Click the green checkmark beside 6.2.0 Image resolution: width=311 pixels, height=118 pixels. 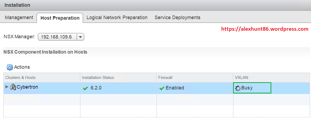pos(86,88)
